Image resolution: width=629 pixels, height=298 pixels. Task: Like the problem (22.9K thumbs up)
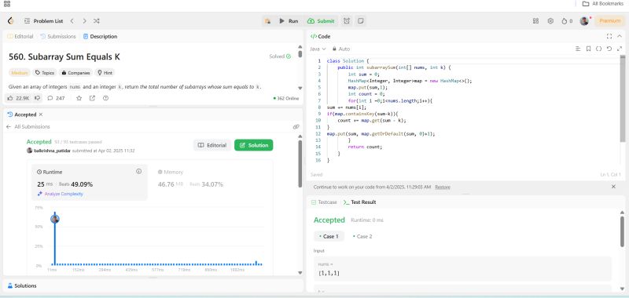click(x=18, y=98)
